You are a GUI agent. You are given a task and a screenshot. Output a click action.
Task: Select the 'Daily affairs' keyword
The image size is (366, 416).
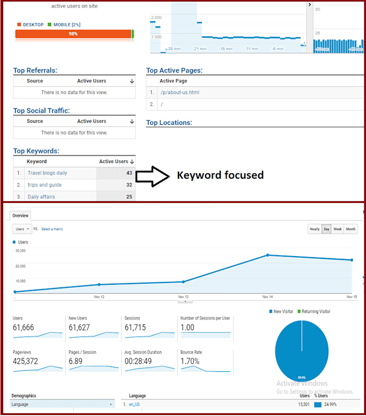point(41,197)
